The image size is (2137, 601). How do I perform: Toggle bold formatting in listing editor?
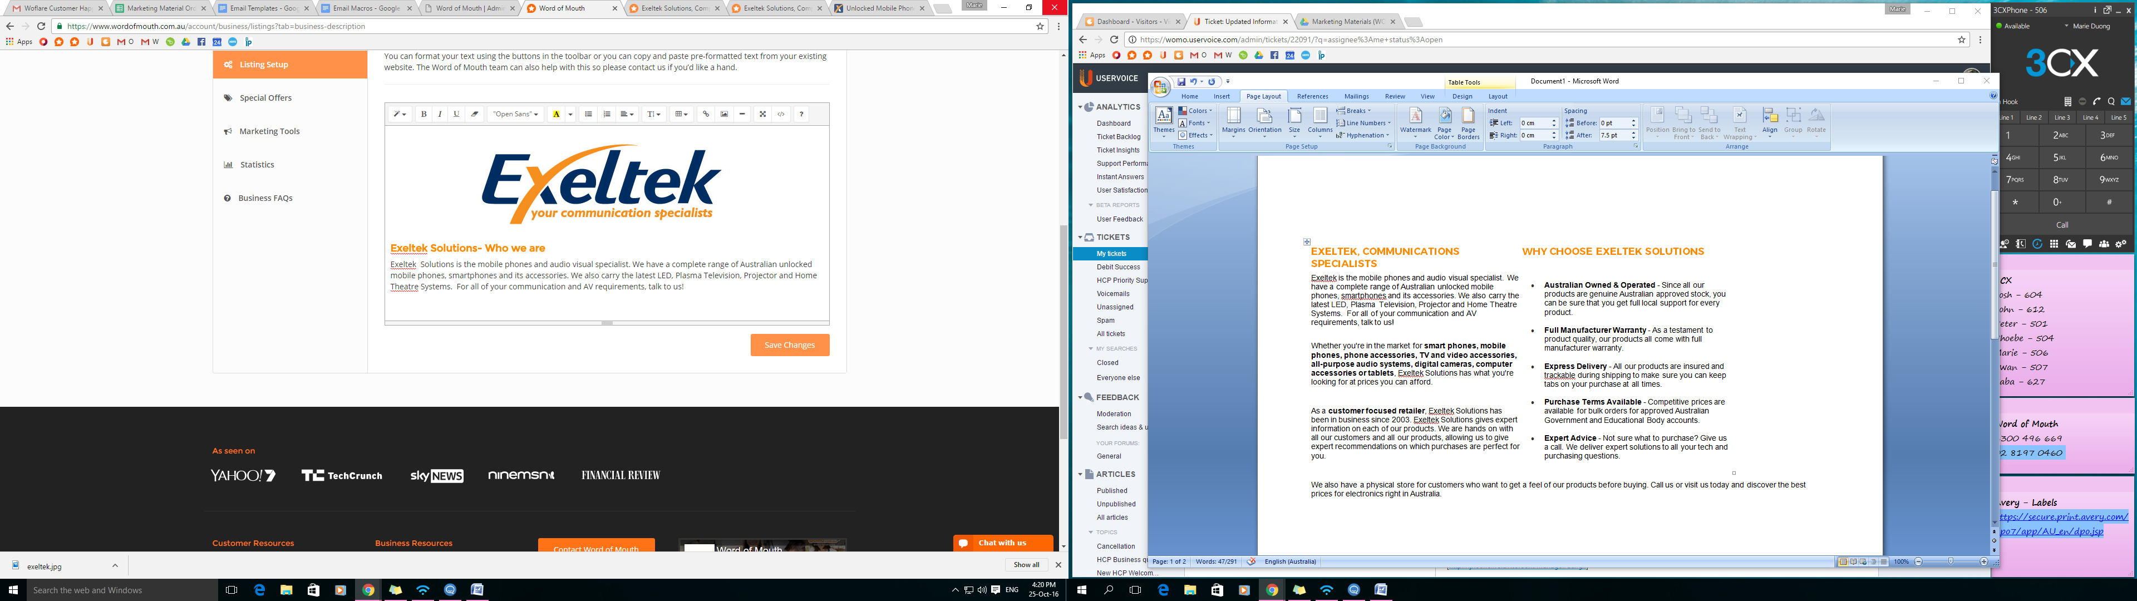(424, 115)
